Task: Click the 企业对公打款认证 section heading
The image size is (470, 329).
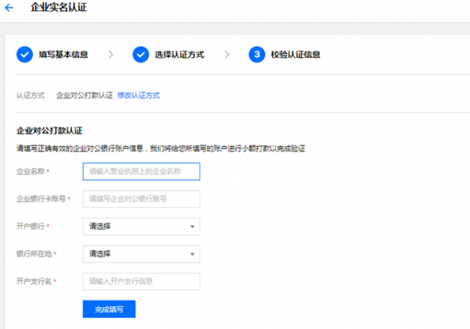Action: 49,131
